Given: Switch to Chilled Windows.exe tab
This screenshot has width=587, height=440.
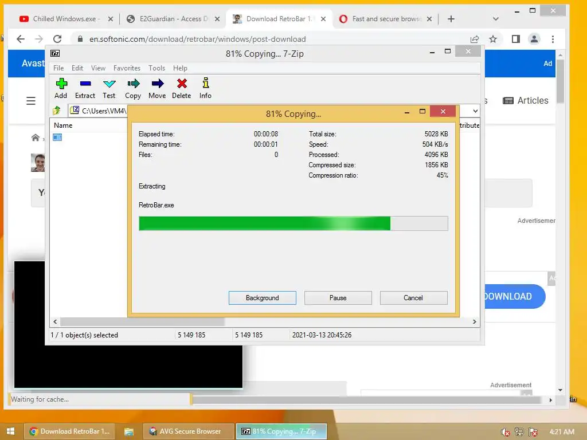Looking at the screenshot, I should tap(64, 19).
